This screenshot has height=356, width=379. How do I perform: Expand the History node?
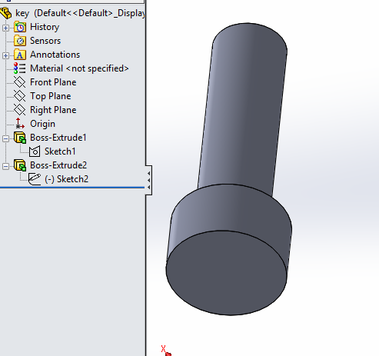pyautogui.click(x=5, y=28)
